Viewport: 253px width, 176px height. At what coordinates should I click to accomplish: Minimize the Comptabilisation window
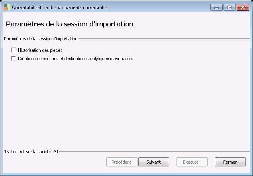pos(216,7)
